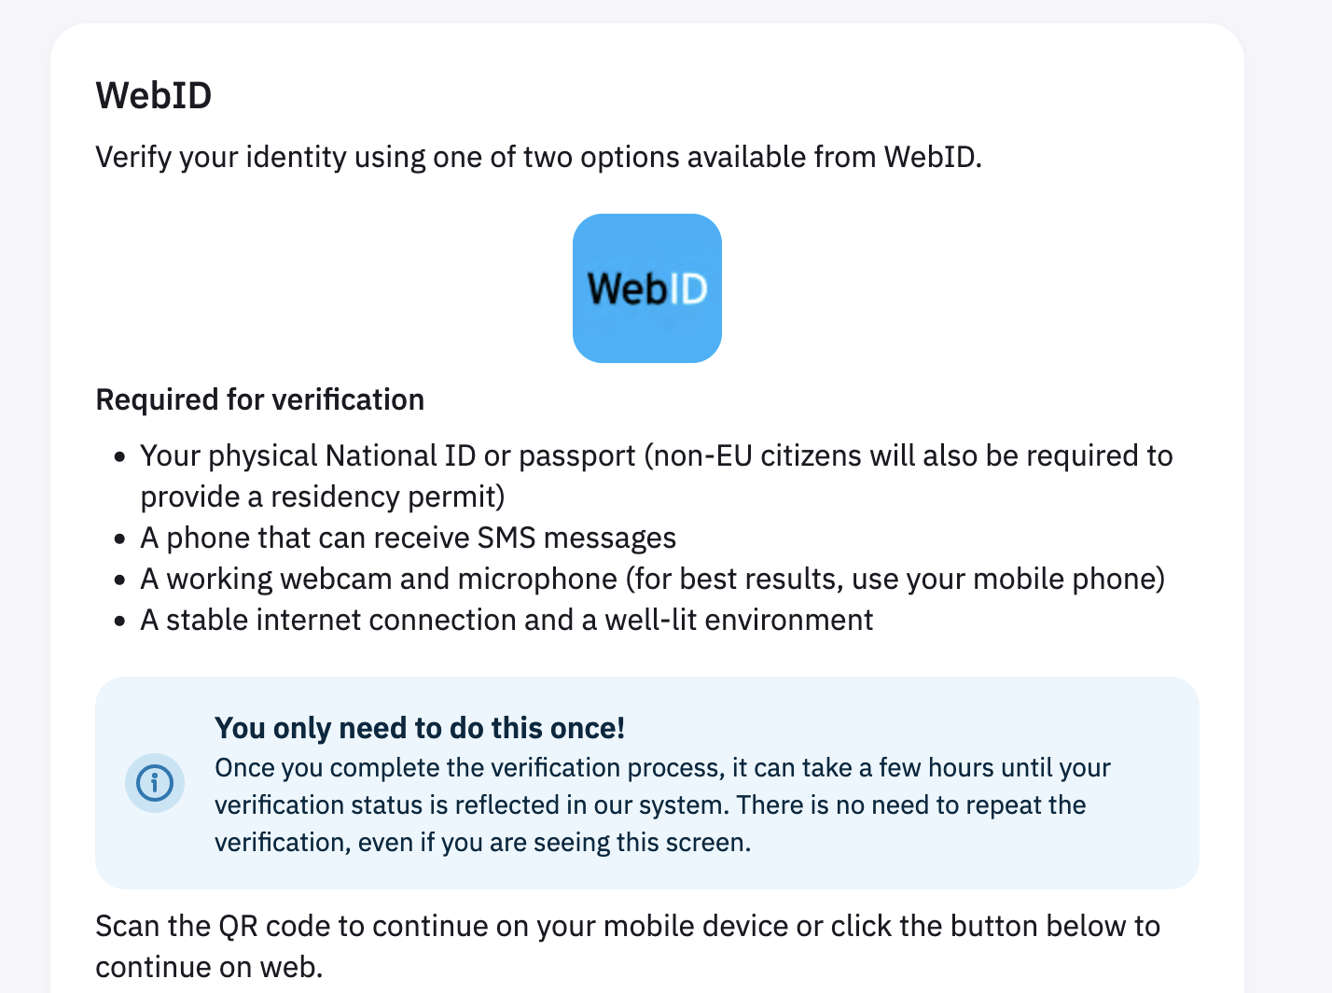Click 'verification, even if you are seeing this screen'
The image size is (1332, 993).
pyautogui.click(x=482, y=842)
